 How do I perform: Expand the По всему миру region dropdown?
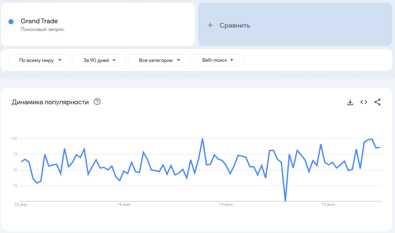(x=40, y=60)
